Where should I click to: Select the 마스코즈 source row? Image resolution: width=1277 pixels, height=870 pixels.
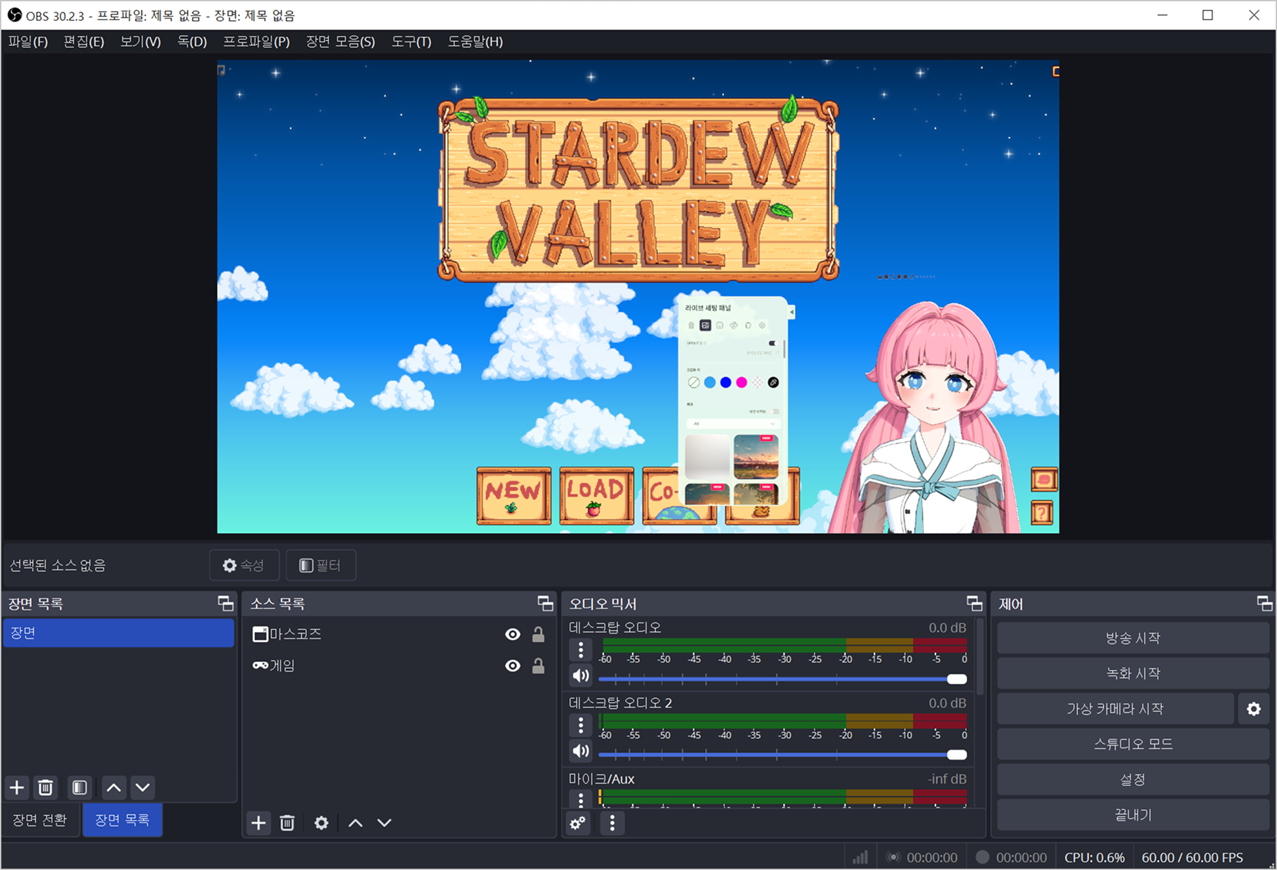pyautogui.click(x=399, y=634)
